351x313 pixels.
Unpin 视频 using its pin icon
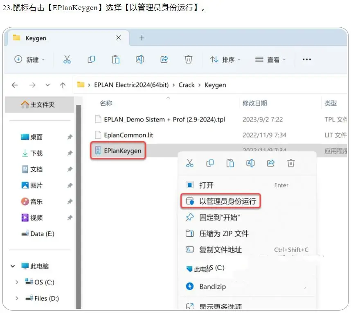click(x=70, y=218)
